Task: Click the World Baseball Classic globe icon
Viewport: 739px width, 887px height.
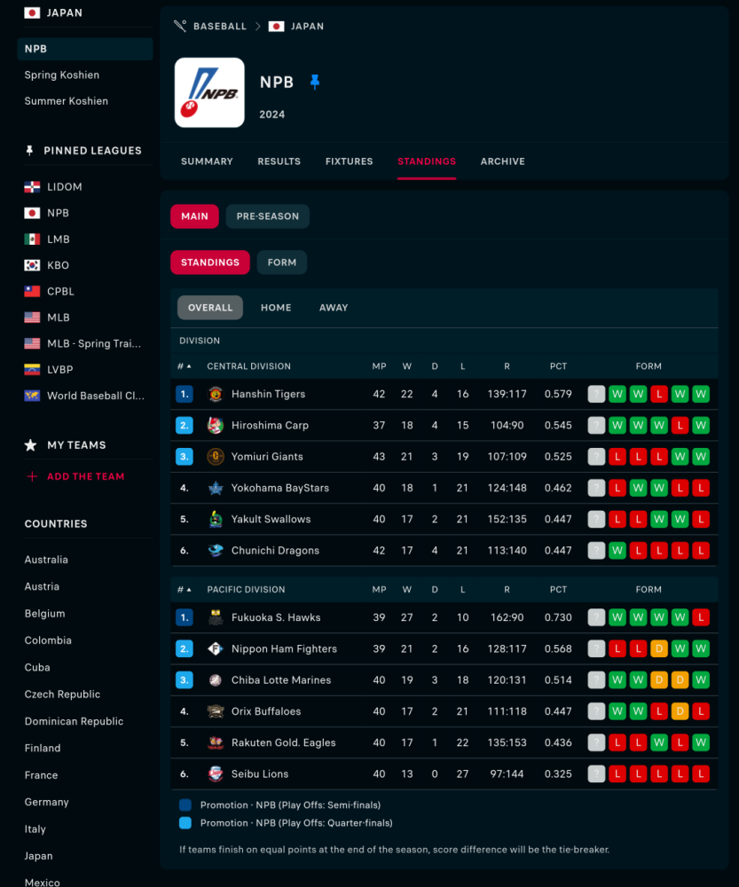Action: pyautogui.click(x=32, y=396)
